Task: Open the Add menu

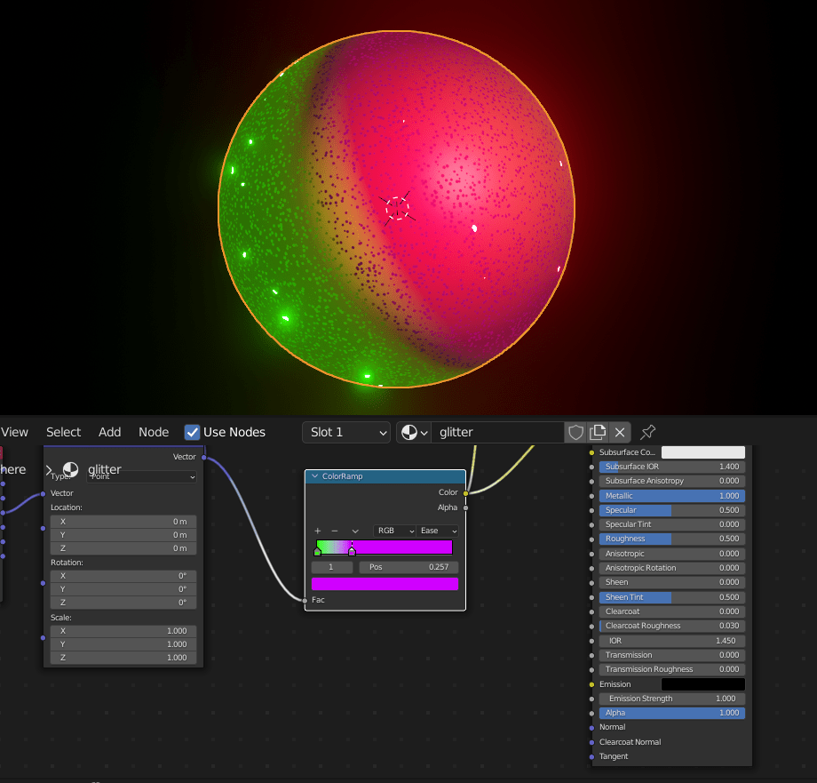Action: 110,432
